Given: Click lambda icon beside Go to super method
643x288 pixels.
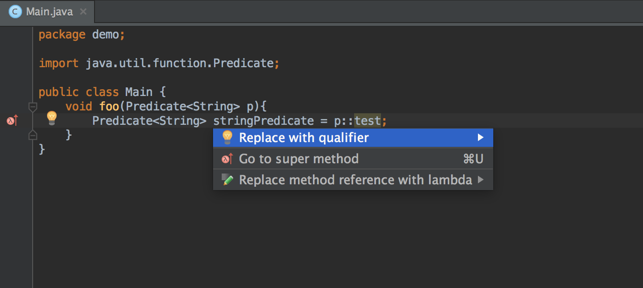Looking at the screenshot, I should [227, 159].
